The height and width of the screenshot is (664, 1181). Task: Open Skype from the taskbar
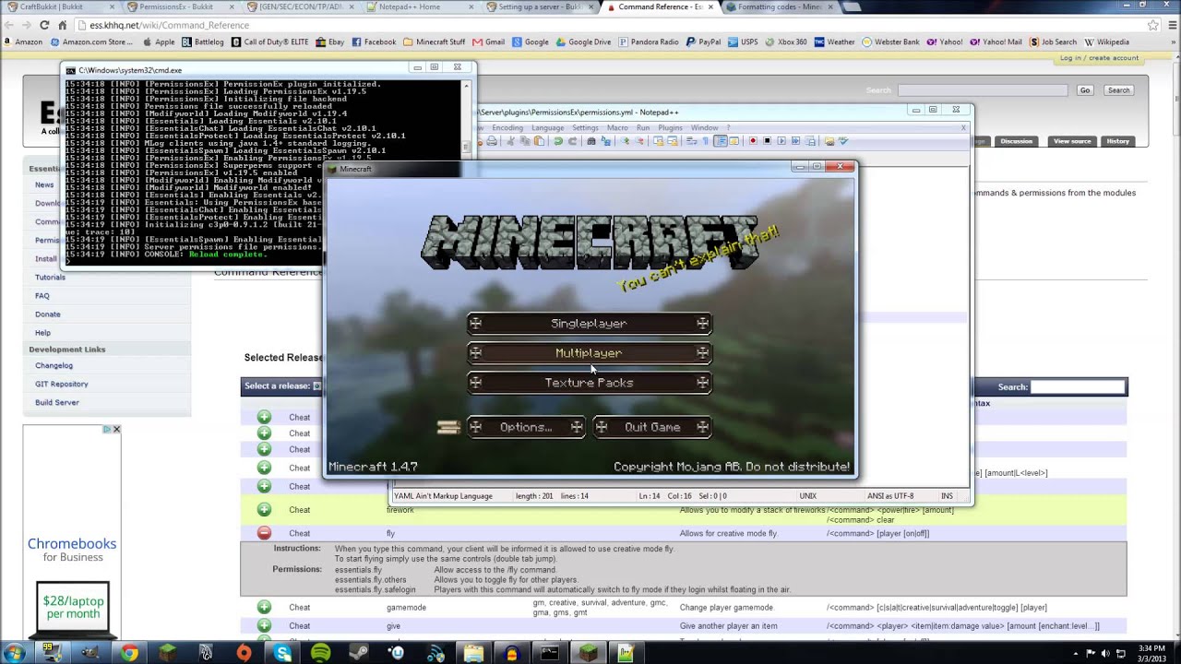282,653
